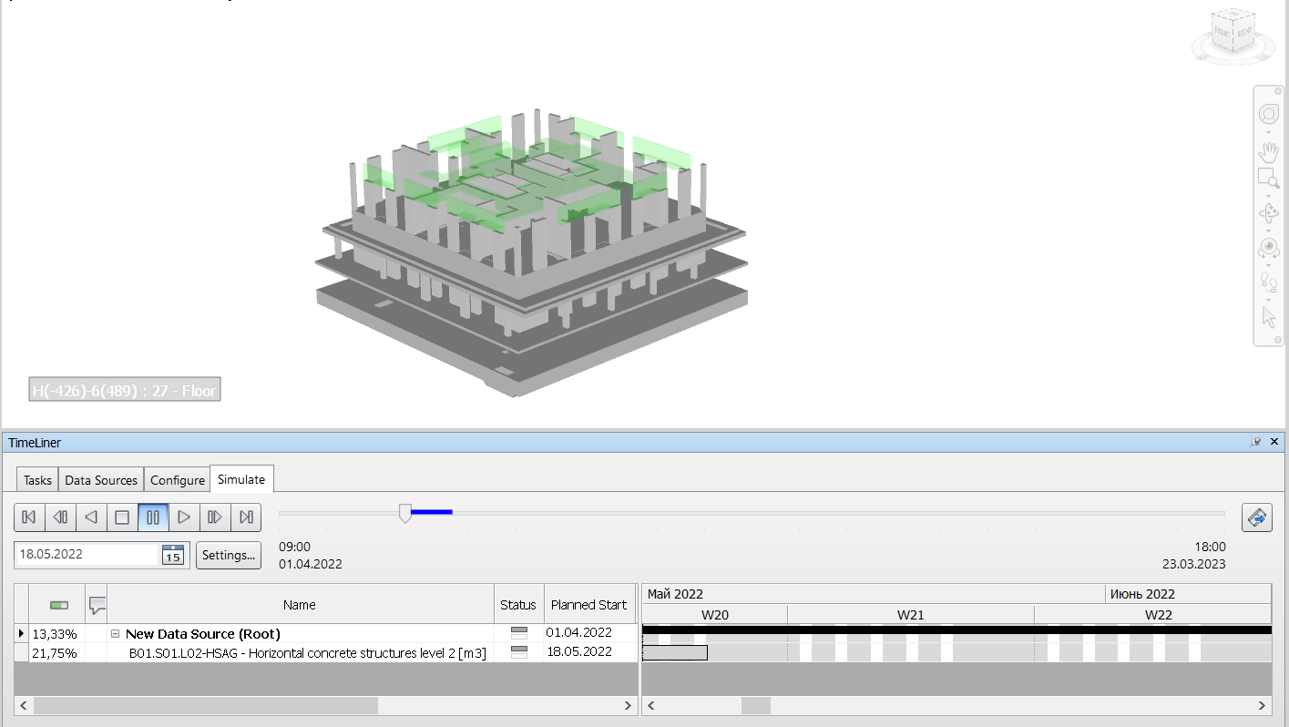Image resolution: width=1289 pixels, height=727 pixels.
Task: Jump simulation to the end
Action: pos(246,517)
